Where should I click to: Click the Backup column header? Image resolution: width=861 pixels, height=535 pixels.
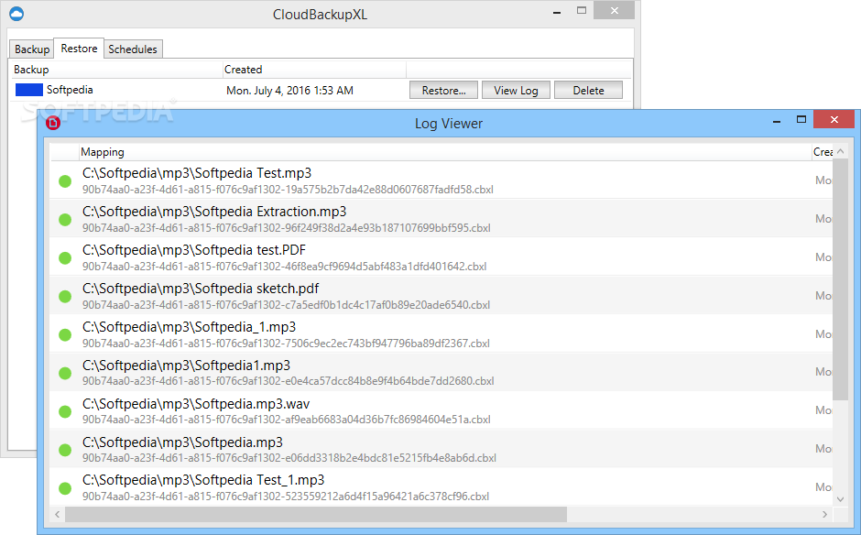(x=116, y=70)
